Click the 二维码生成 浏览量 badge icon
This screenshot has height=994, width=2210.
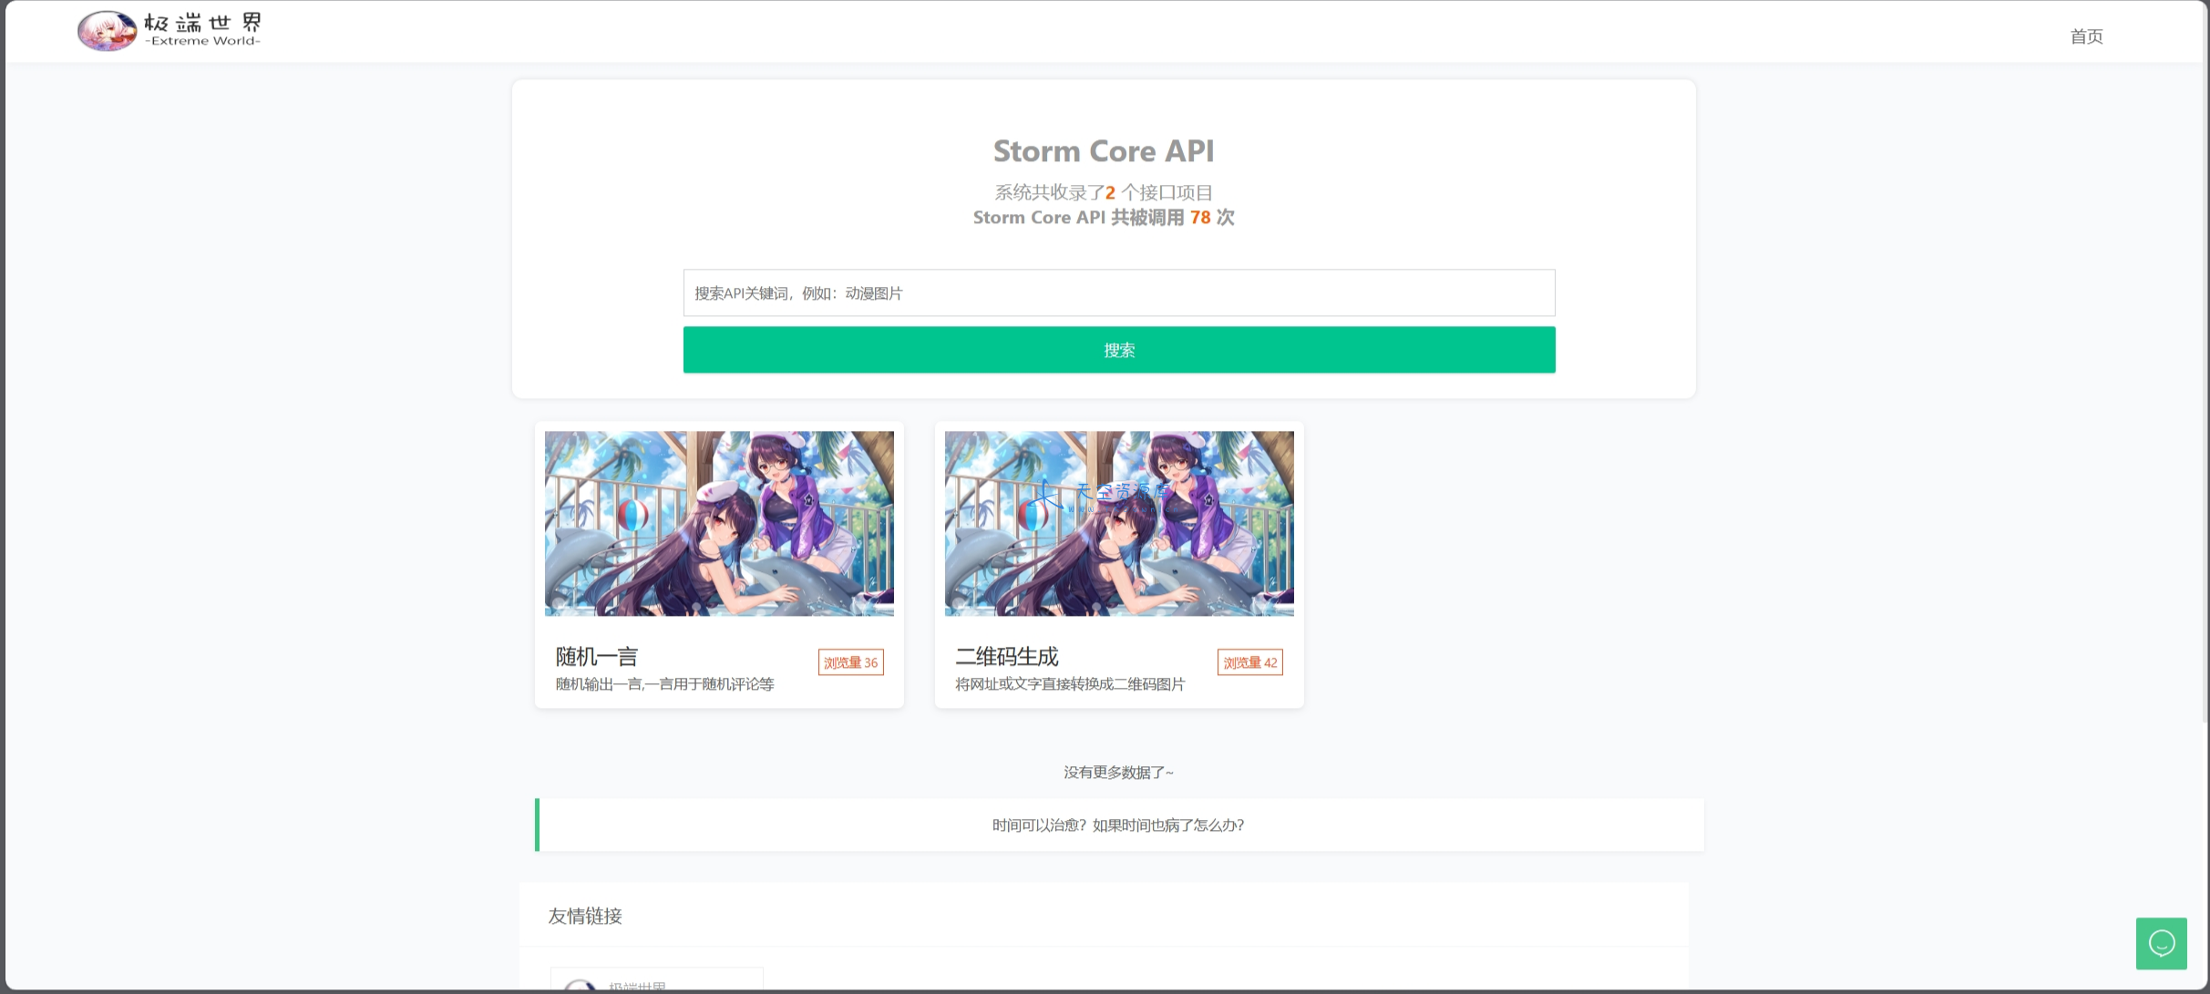point(1249,662)
